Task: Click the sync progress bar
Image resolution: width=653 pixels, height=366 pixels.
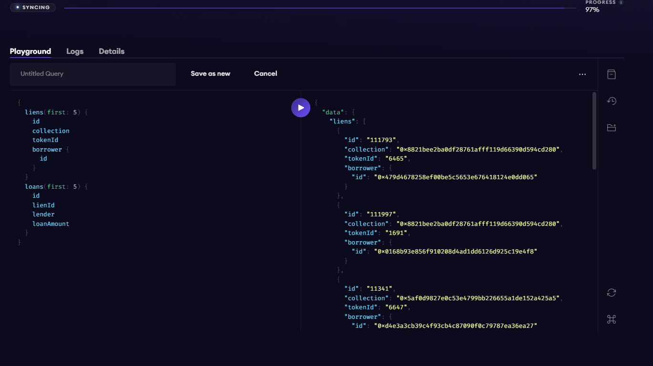Action: click(319, 8)
